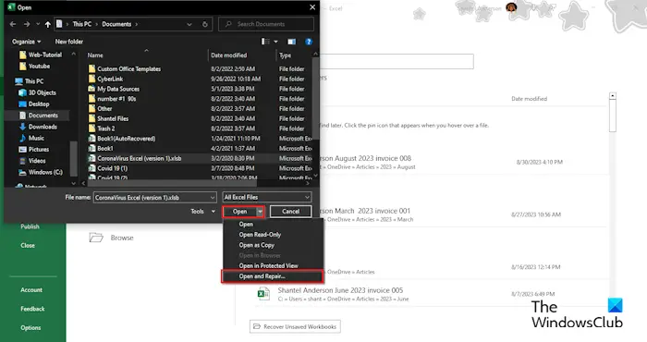Screen dimensions: 647x342
Task: Open Account in Excel sidebar
Action: click(x=31, y=290)
